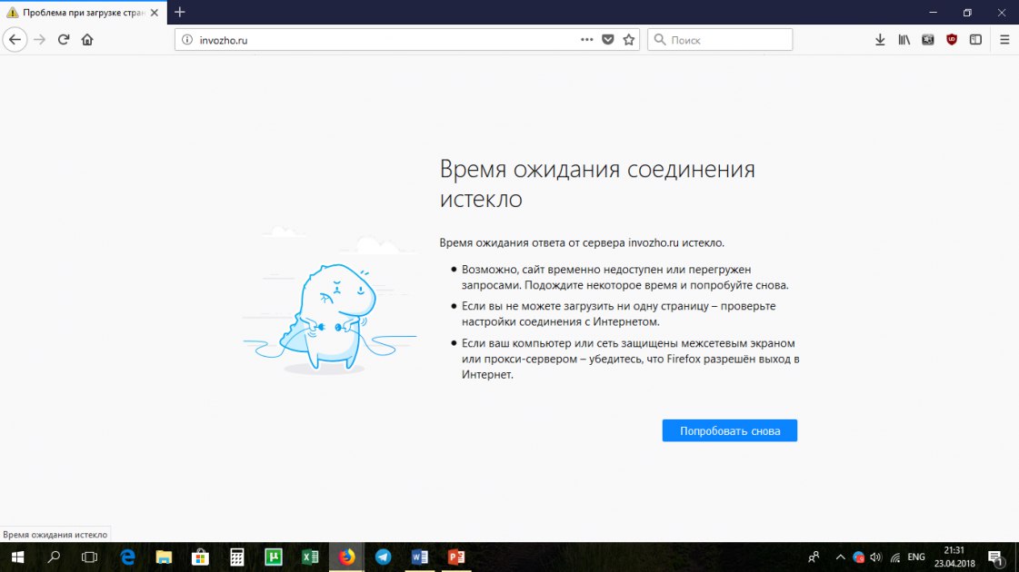Click the forward navigation arrow
Image resolution: width=1019 pixels, height=572 pixels.
point(40,40)
